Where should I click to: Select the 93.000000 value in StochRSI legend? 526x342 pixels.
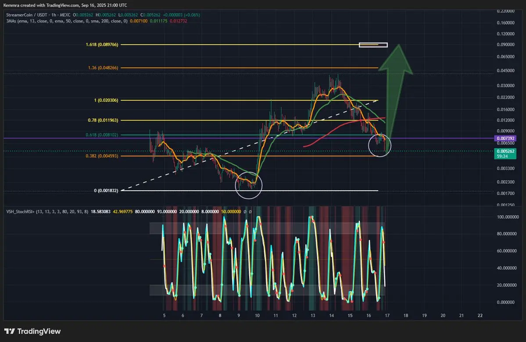pyautogui.click(x=167, y=212)
